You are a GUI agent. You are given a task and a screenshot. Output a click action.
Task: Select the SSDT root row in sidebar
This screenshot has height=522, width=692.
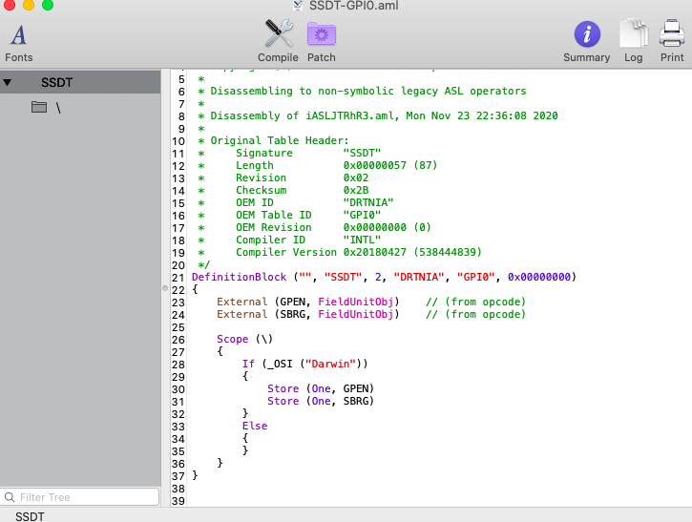click(x=56, y=83)
